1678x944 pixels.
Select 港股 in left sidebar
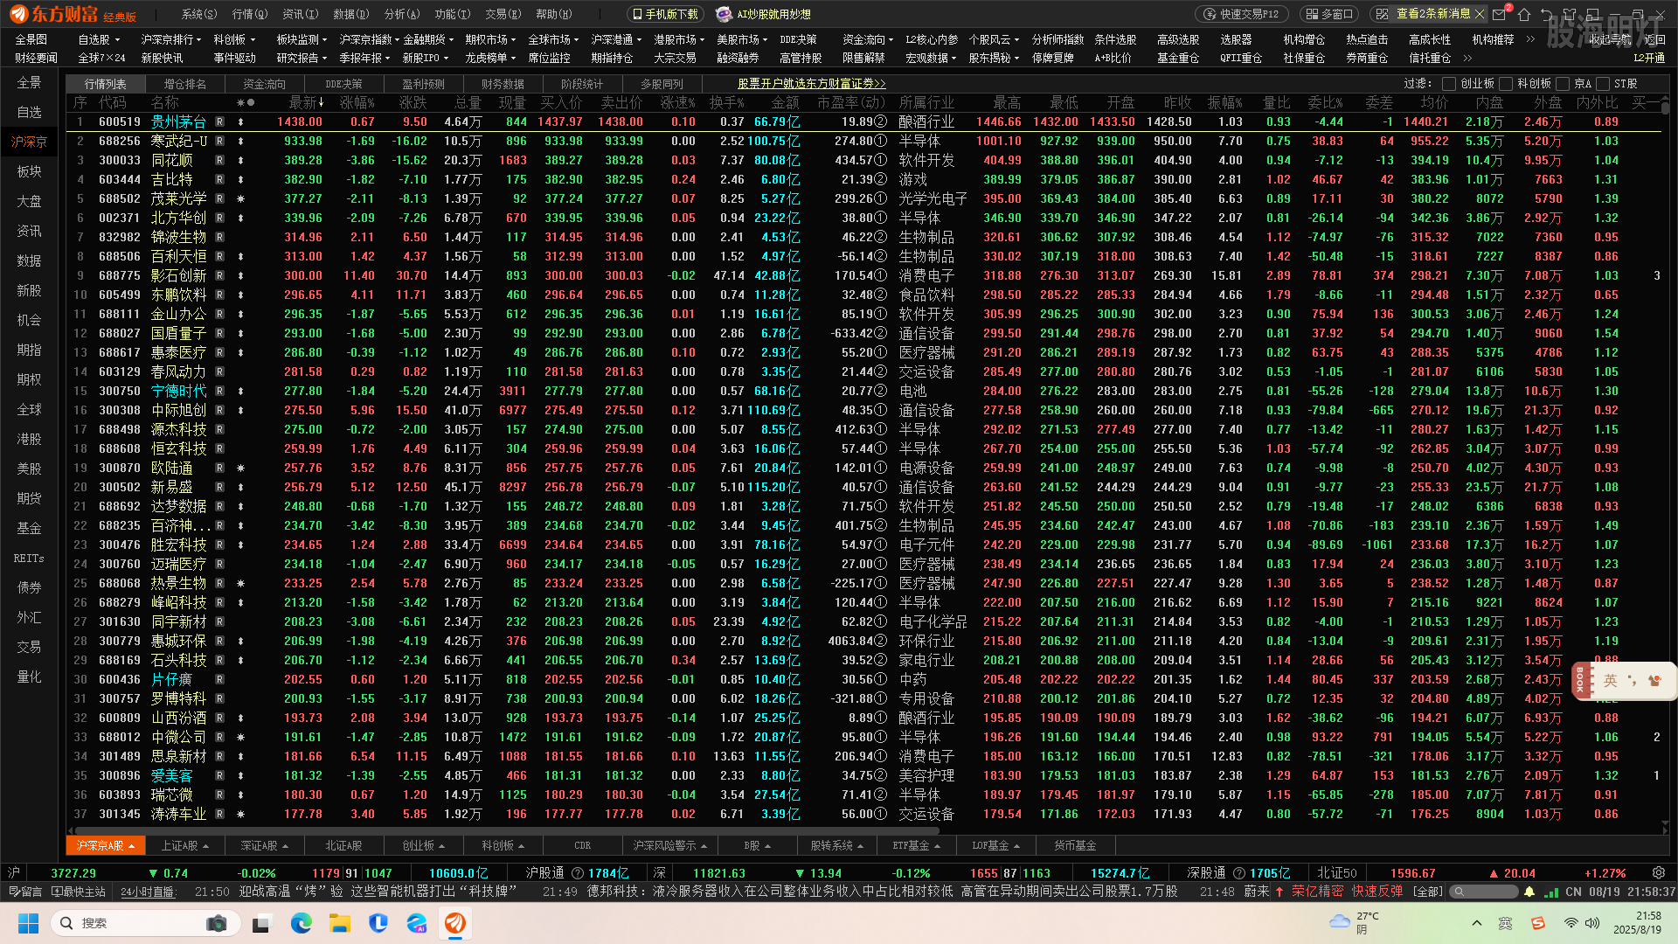pyautogui.click(x=29, y=439)
